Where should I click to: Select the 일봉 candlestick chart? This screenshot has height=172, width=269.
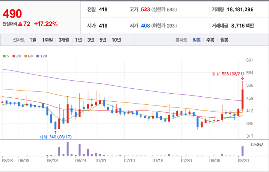tap(197, 40)
